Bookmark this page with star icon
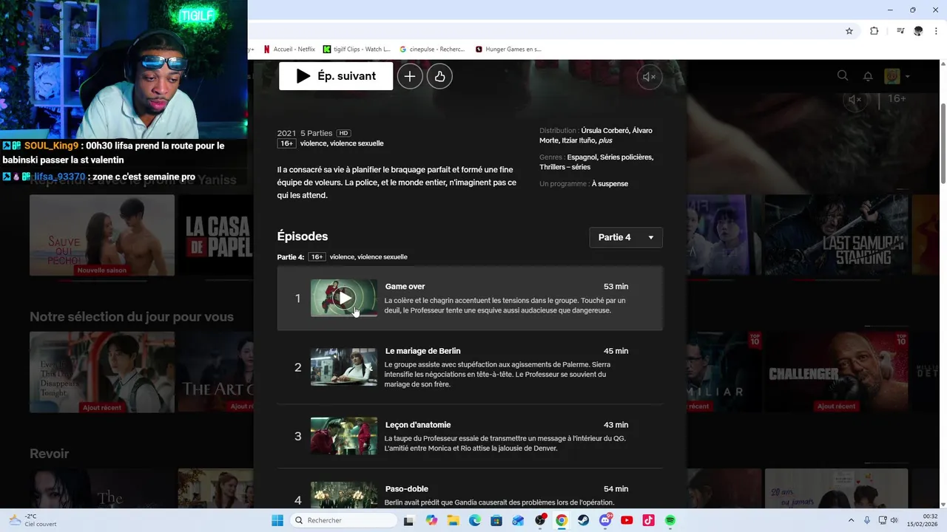947x532 pixels. pyautogui.click(x=849, y=31)
